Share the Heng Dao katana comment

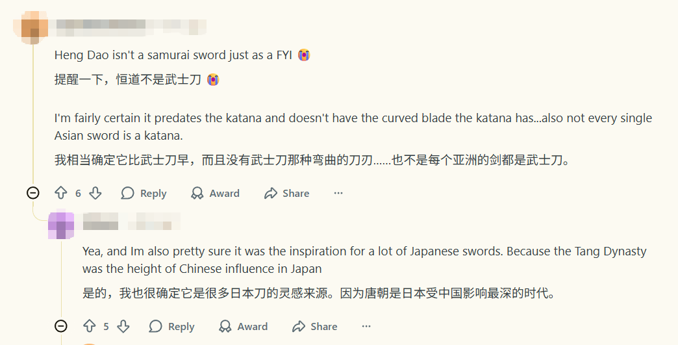point(286,193)
